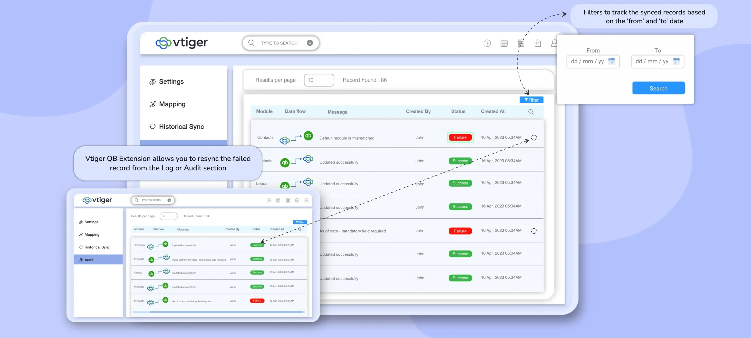Open the calendar icon in top header

click(x=504, y=43)
